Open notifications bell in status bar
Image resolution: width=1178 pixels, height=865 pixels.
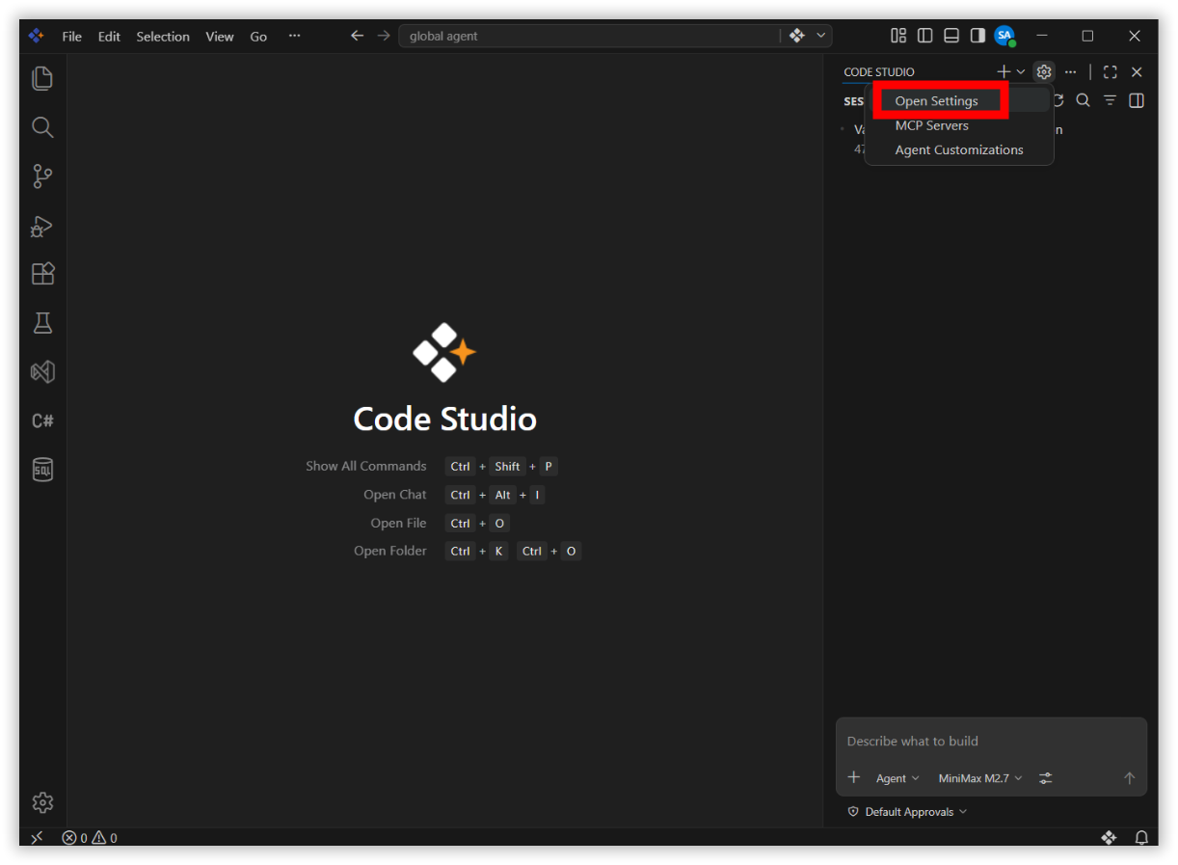point(1141,838)
